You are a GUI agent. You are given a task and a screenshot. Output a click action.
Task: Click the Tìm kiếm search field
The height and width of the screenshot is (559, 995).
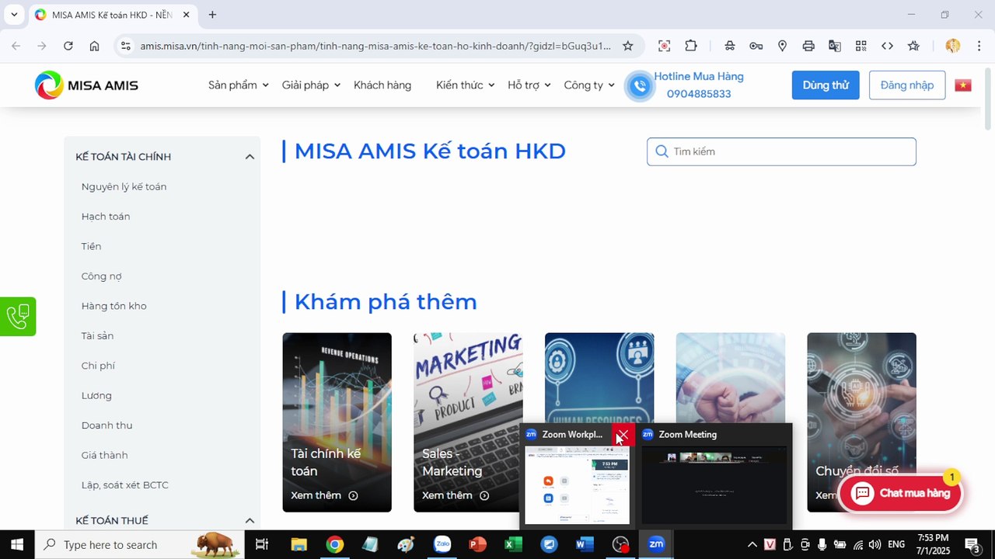(x=781, y=151)
